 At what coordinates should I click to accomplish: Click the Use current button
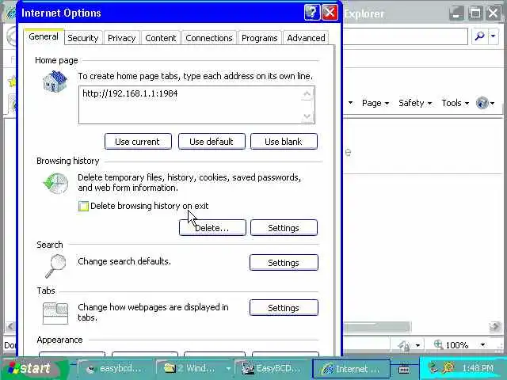point(138,142)
